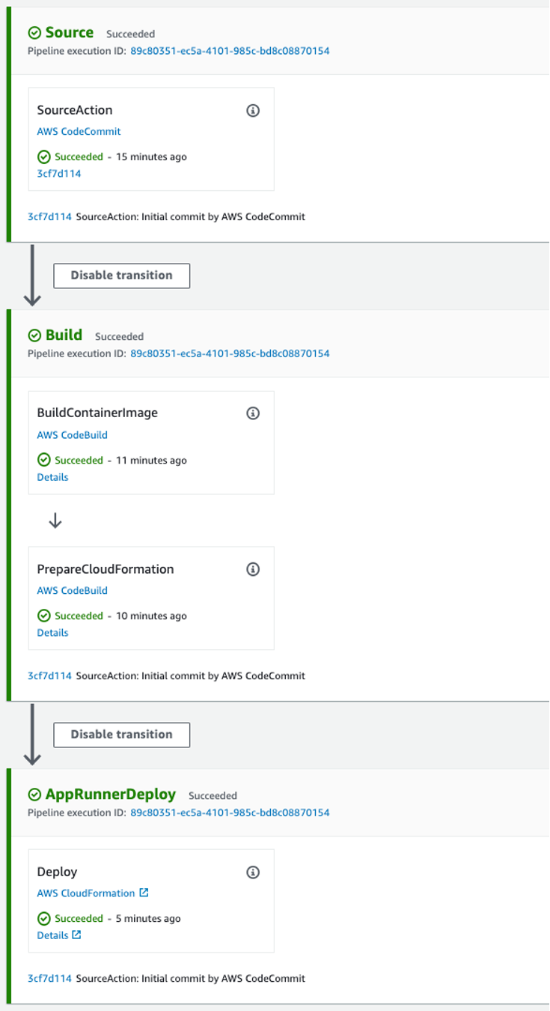The image size is (550, 1011).
Task: Open info details for the Deploy action
Action: click(x=253, y=872)
